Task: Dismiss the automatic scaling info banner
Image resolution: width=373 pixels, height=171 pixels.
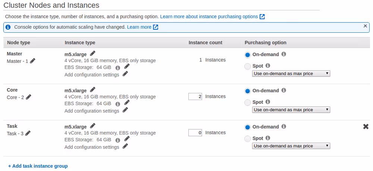Action: 365,26
